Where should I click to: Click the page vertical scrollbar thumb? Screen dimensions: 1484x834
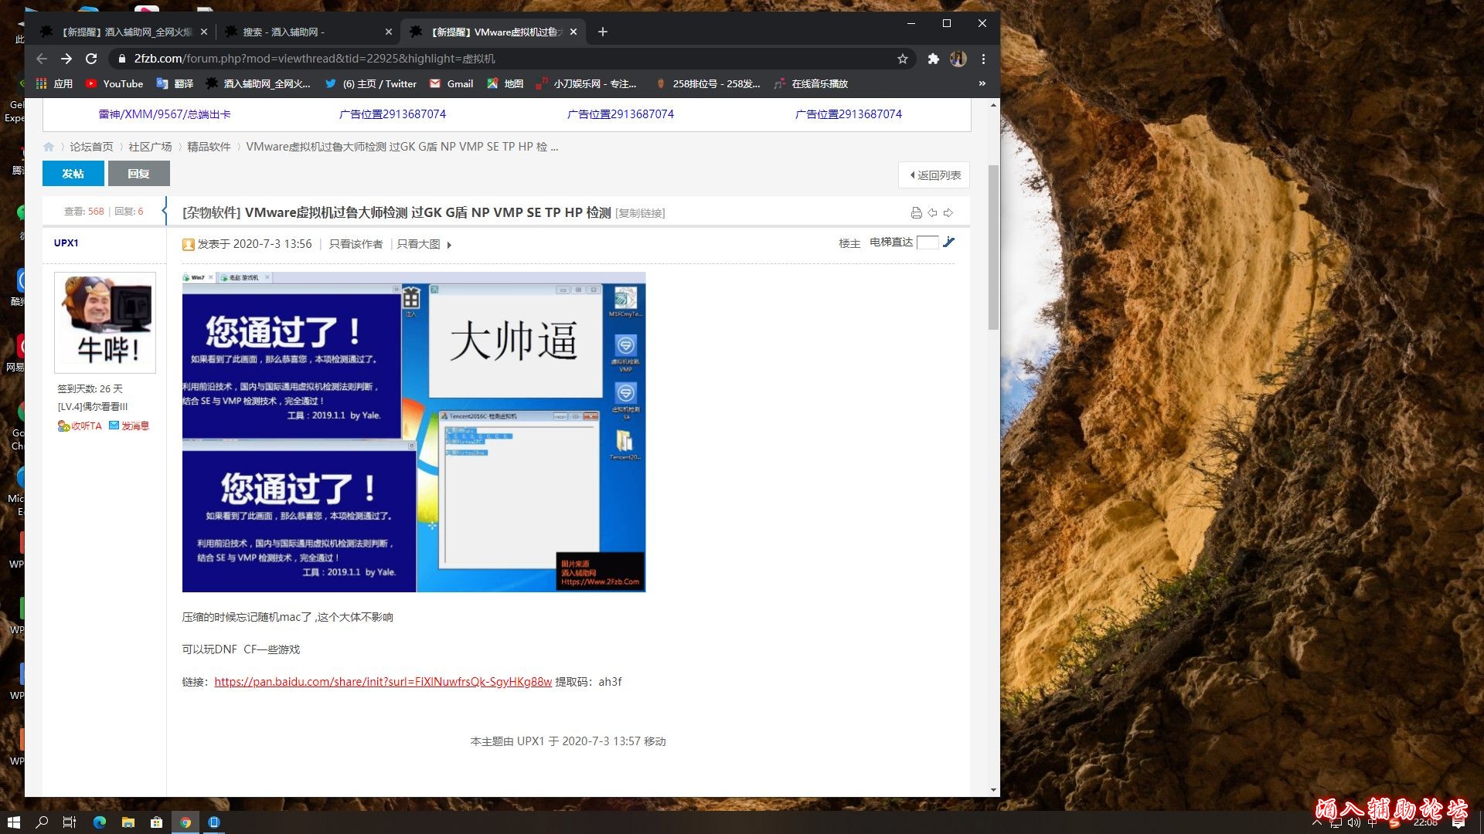point(993,247)
